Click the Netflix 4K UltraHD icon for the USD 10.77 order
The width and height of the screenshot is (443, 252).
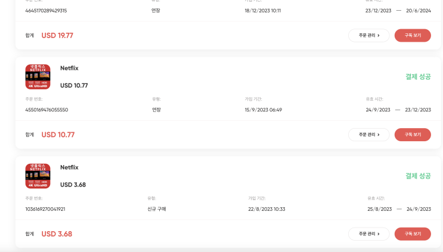coord(38,77)
